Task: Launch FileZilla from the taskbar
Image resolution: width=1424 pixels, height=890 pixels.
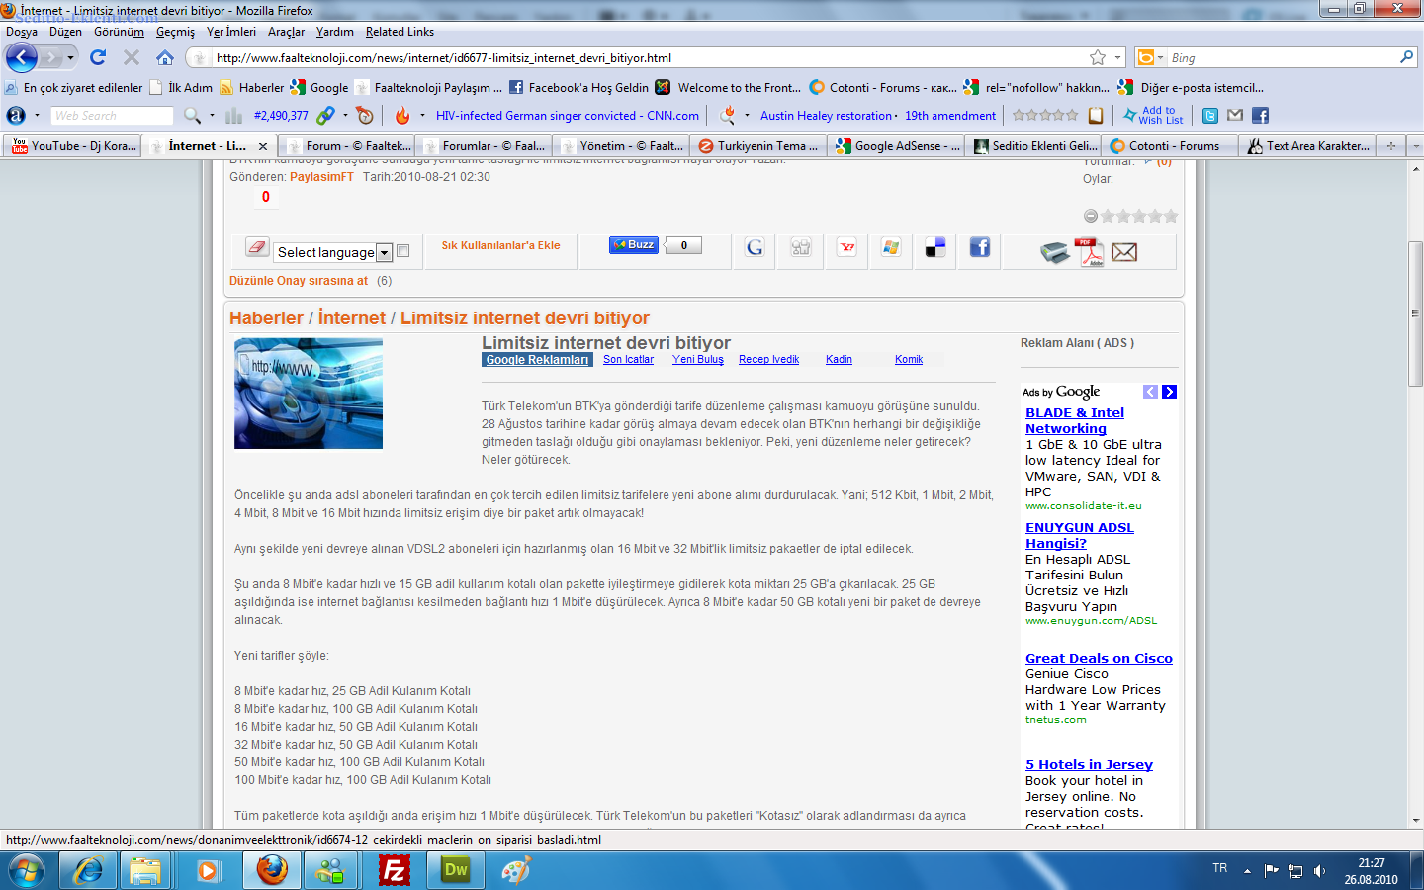Action: (x=394, y=870)
